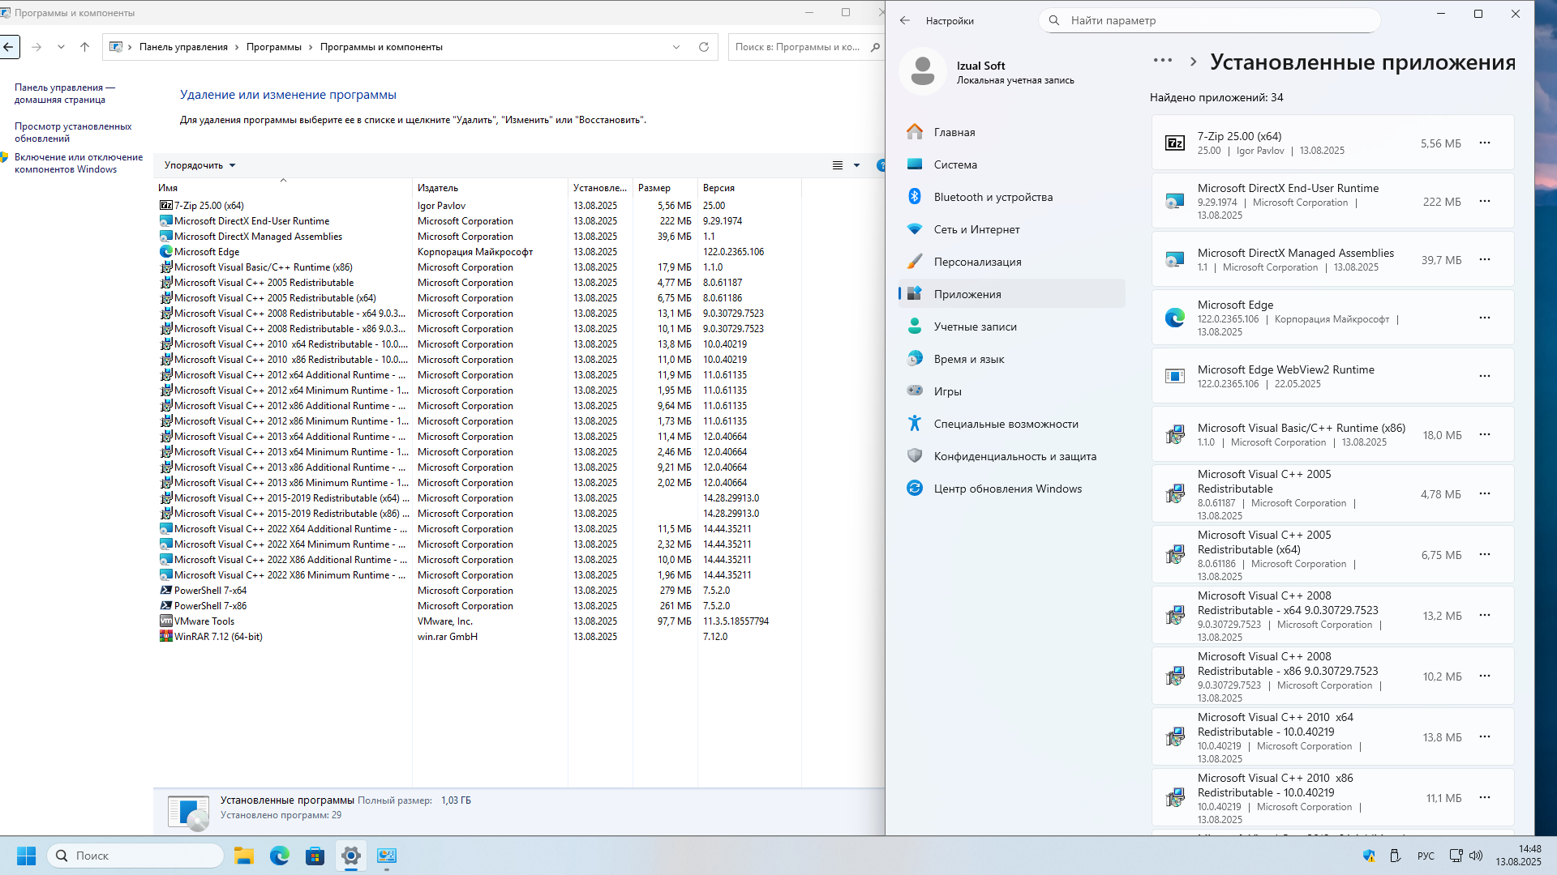The image size is (1557, 875).
Task: Open Персонализация settings
Action: (1012, 262)
